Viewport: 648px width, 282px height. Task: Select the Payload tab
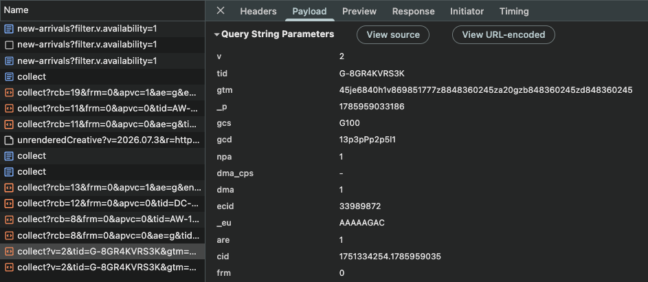tap(309, 11)
